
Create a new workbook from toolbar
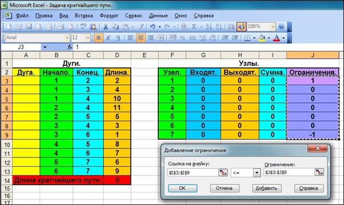point(9,27)
